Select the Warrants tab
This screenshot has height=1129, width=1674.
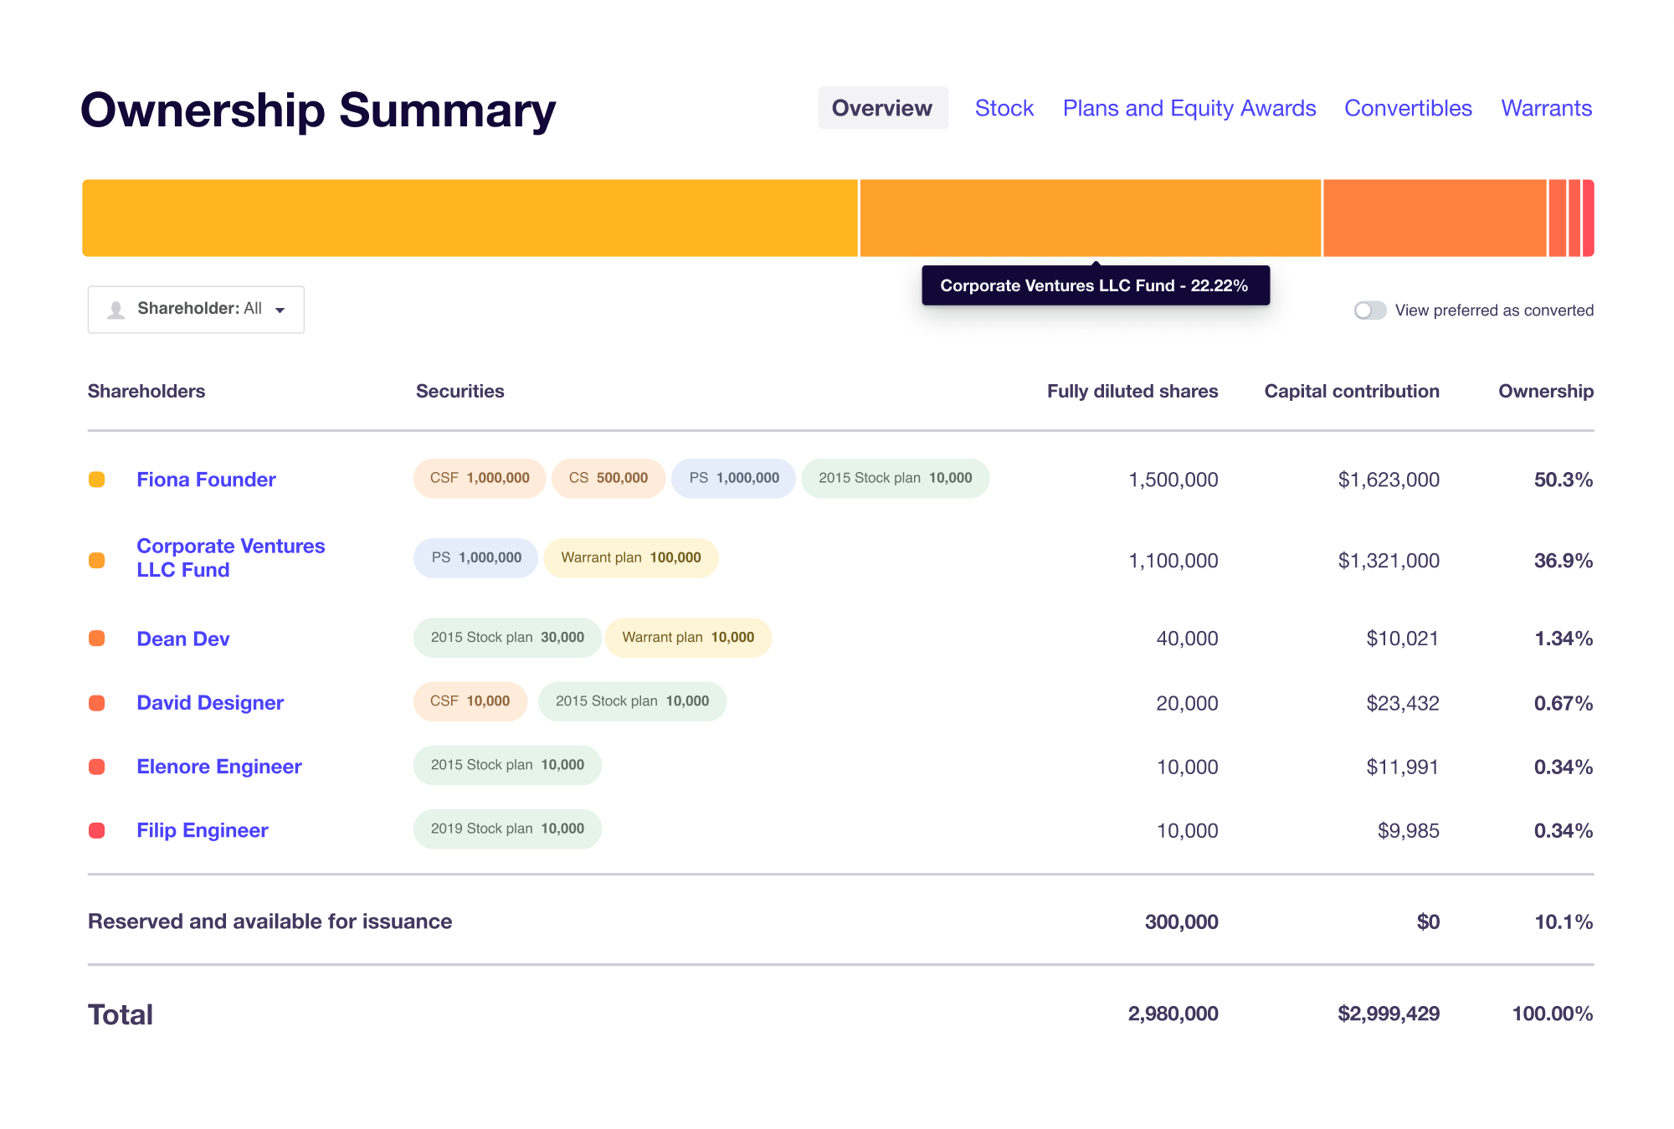point(1545,108)
